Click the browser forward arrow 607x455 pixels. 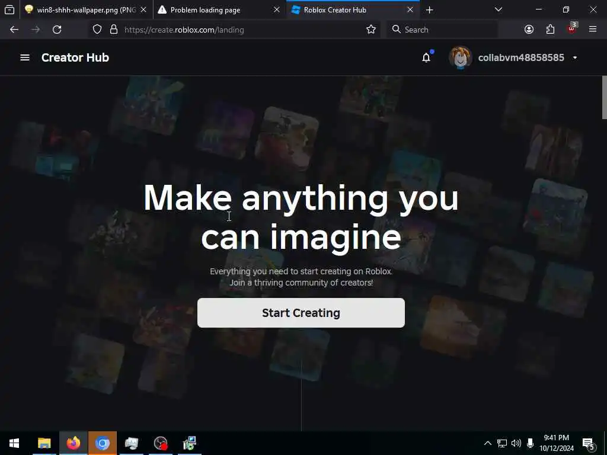coord(36,30)
